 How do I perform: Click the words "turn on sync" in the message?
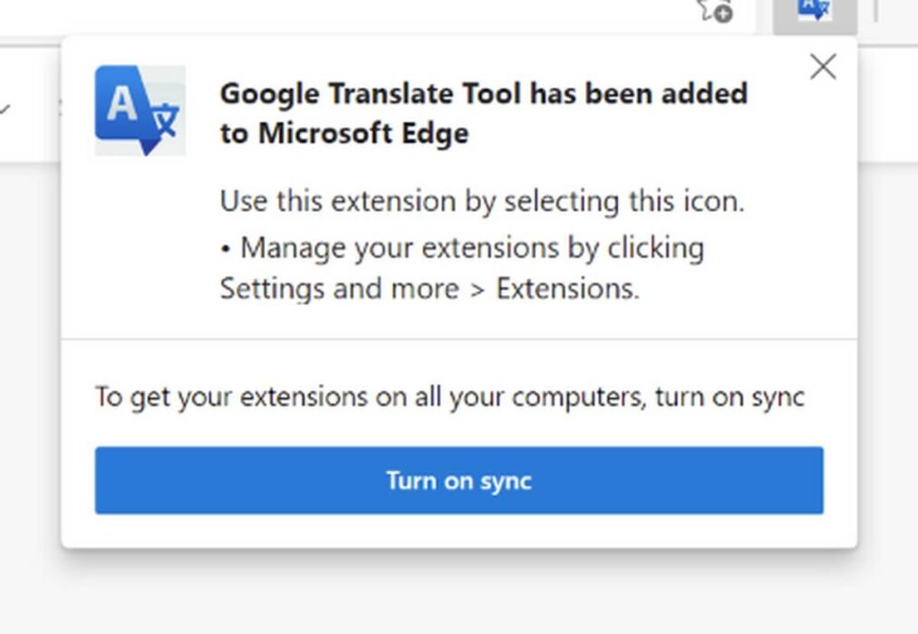pyautogui.click(x=730, y=397)
